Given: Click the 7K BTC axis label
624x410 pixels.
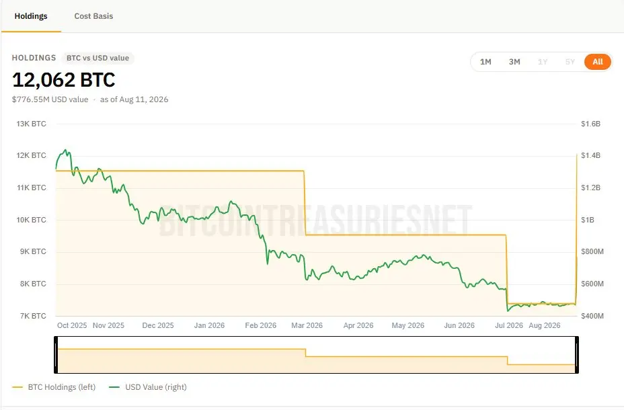Looking at the screenshot, I should tap(33, 316).
